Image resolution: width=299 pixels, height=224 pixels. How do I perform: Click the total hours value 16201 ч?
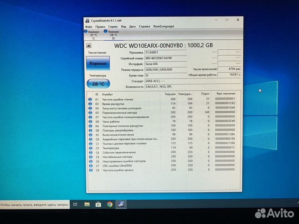[229, 75]
